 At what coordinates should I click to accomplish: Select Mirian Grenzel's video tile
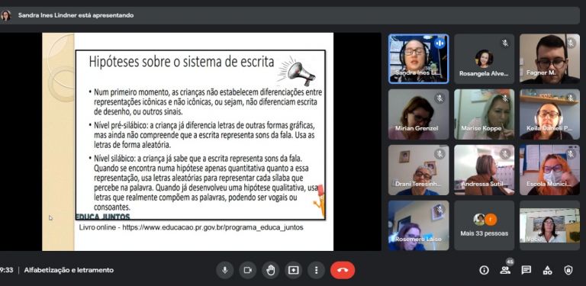(x=419, y=114)
